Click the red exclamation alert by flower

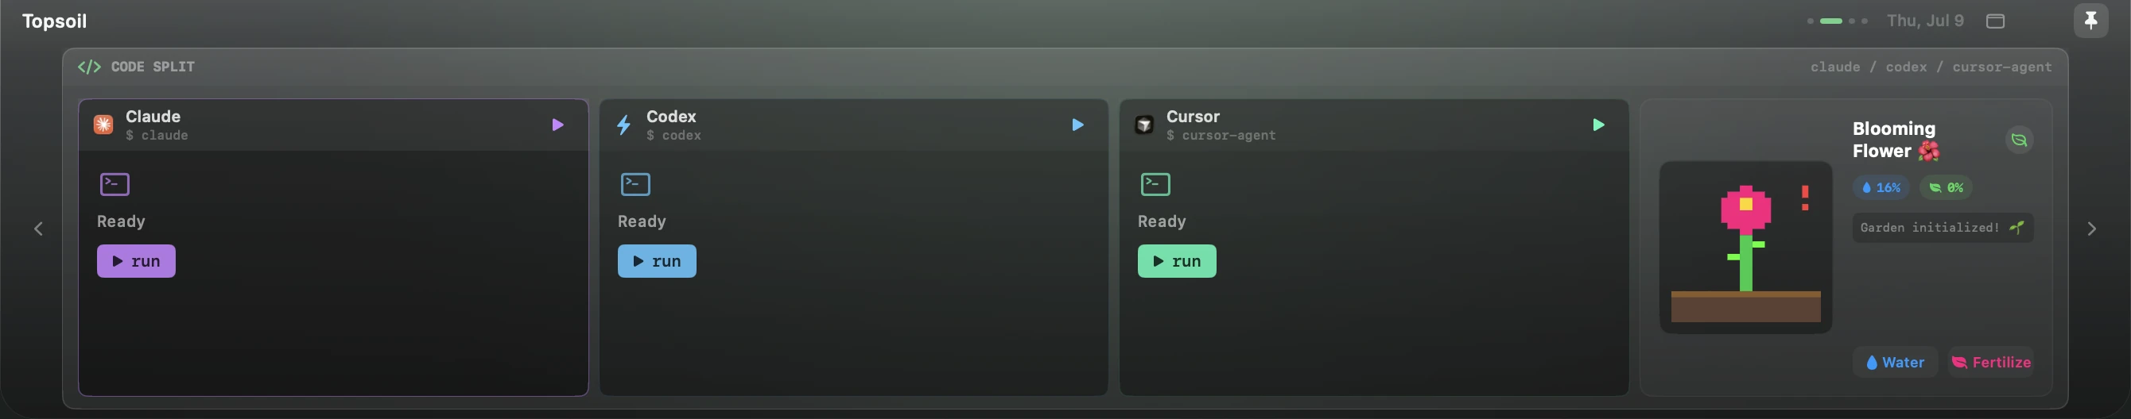[x=1805, y=198]
